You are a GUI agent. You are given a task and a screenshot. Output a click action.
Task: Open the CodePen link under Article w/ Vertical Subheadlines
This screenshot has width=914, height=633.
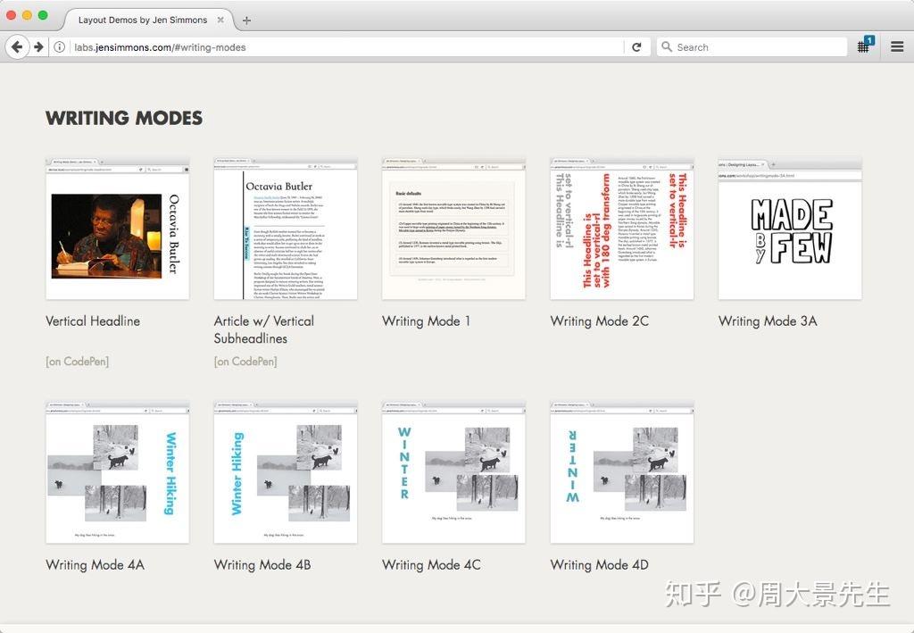coord(245,361)
